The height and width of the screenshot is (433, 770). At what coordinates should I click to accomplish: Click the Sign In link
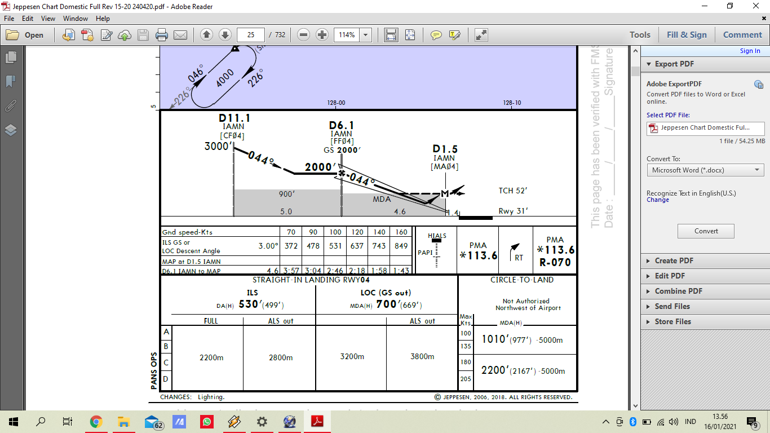point(750,50)
